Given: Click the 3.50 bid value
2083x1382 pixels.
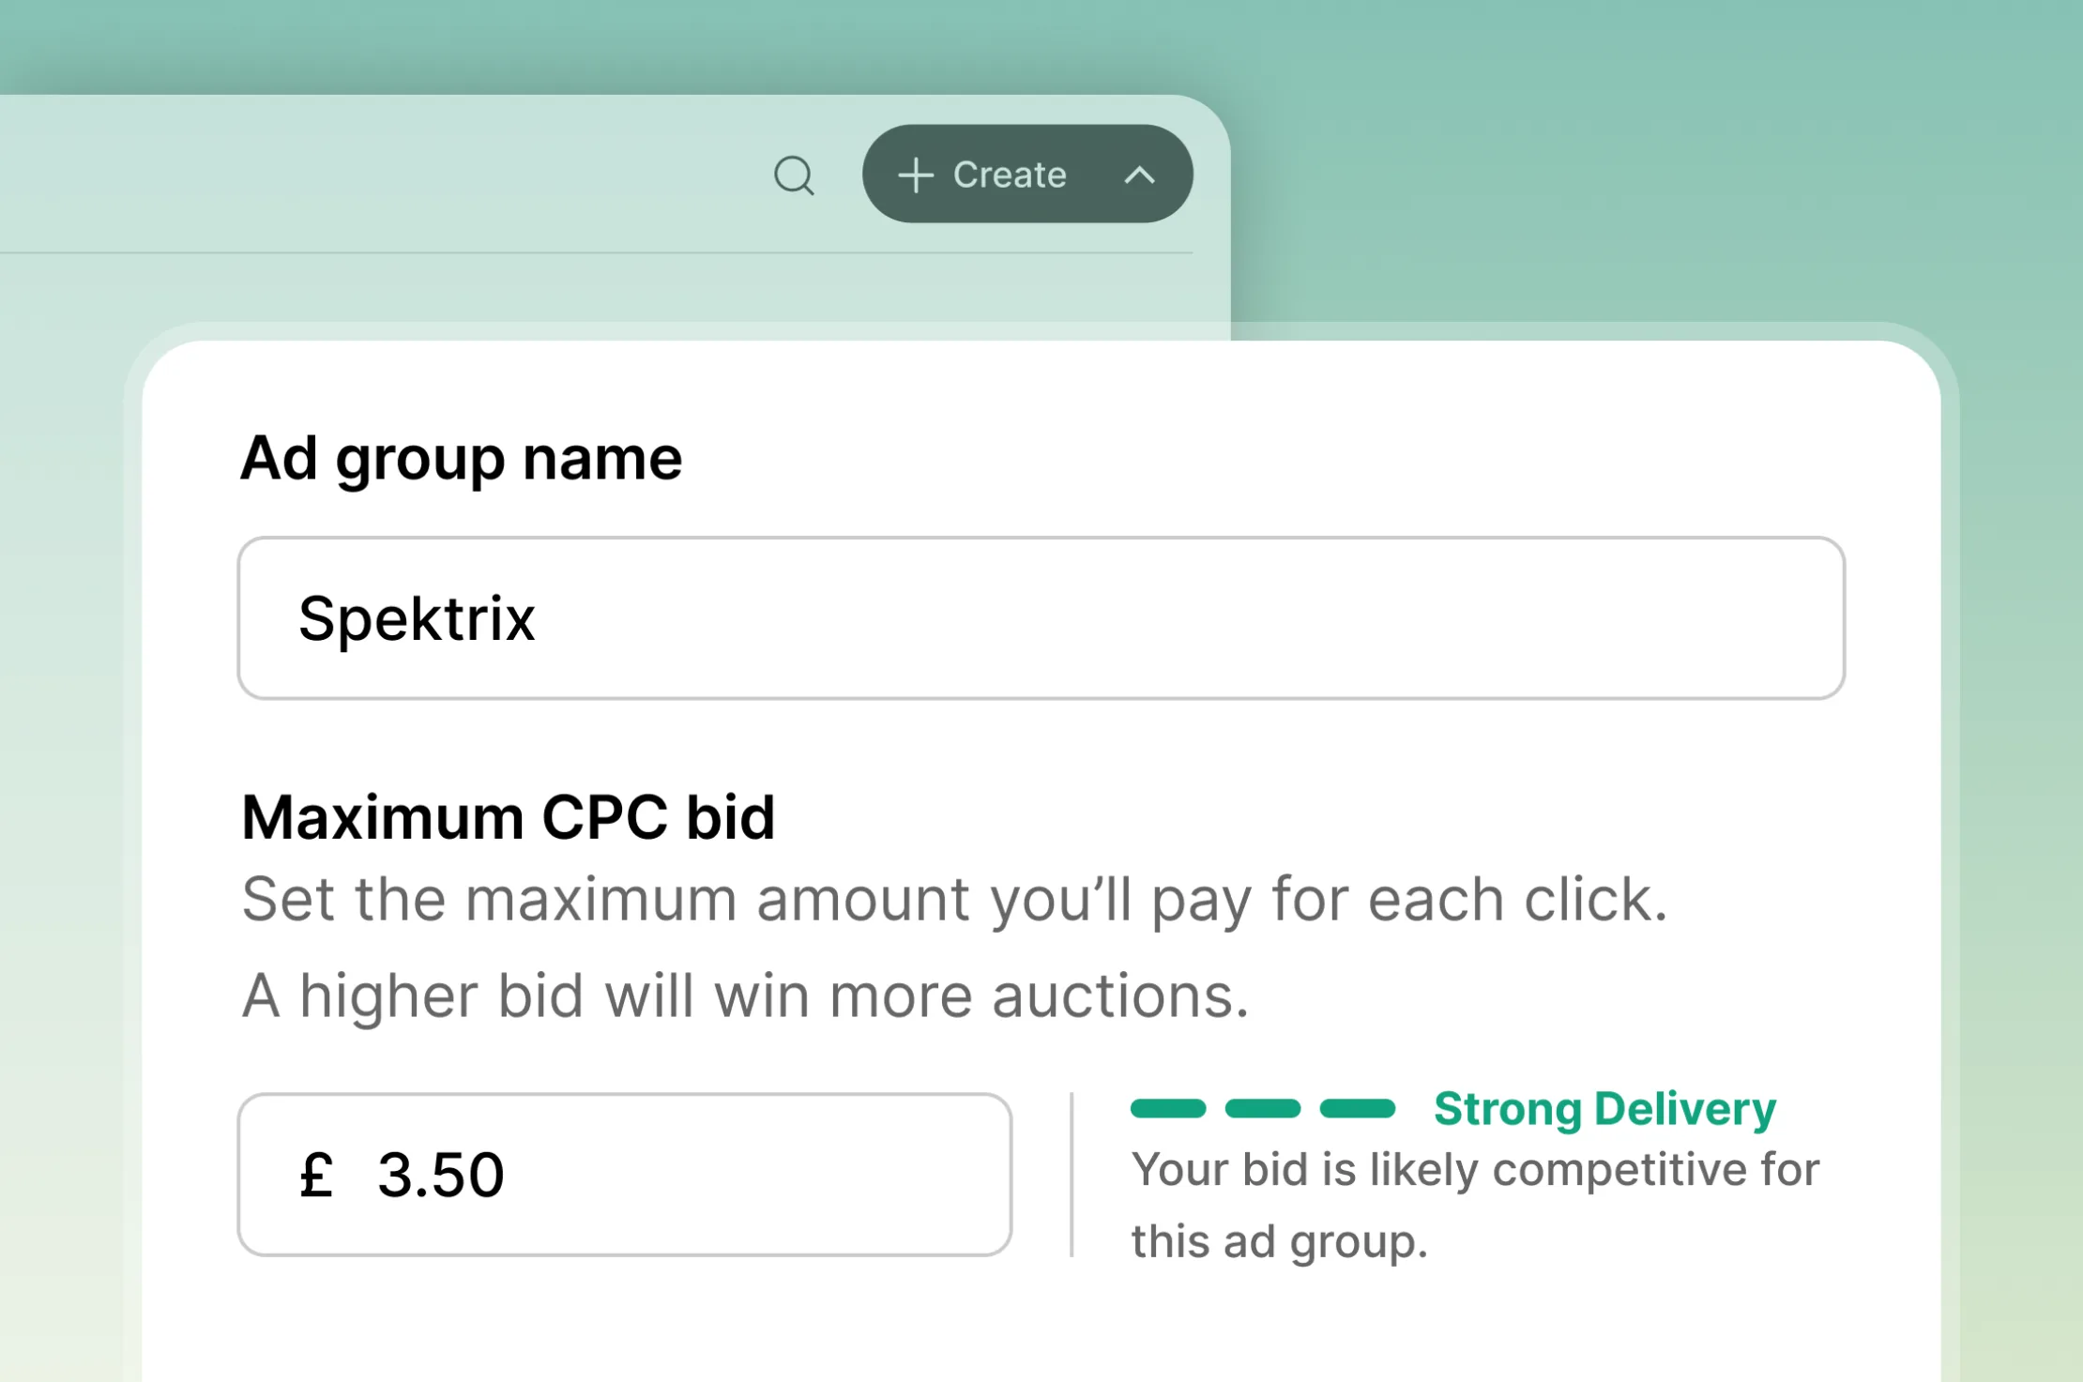Looking at the screenshot, I should [x=441, y=1175].
